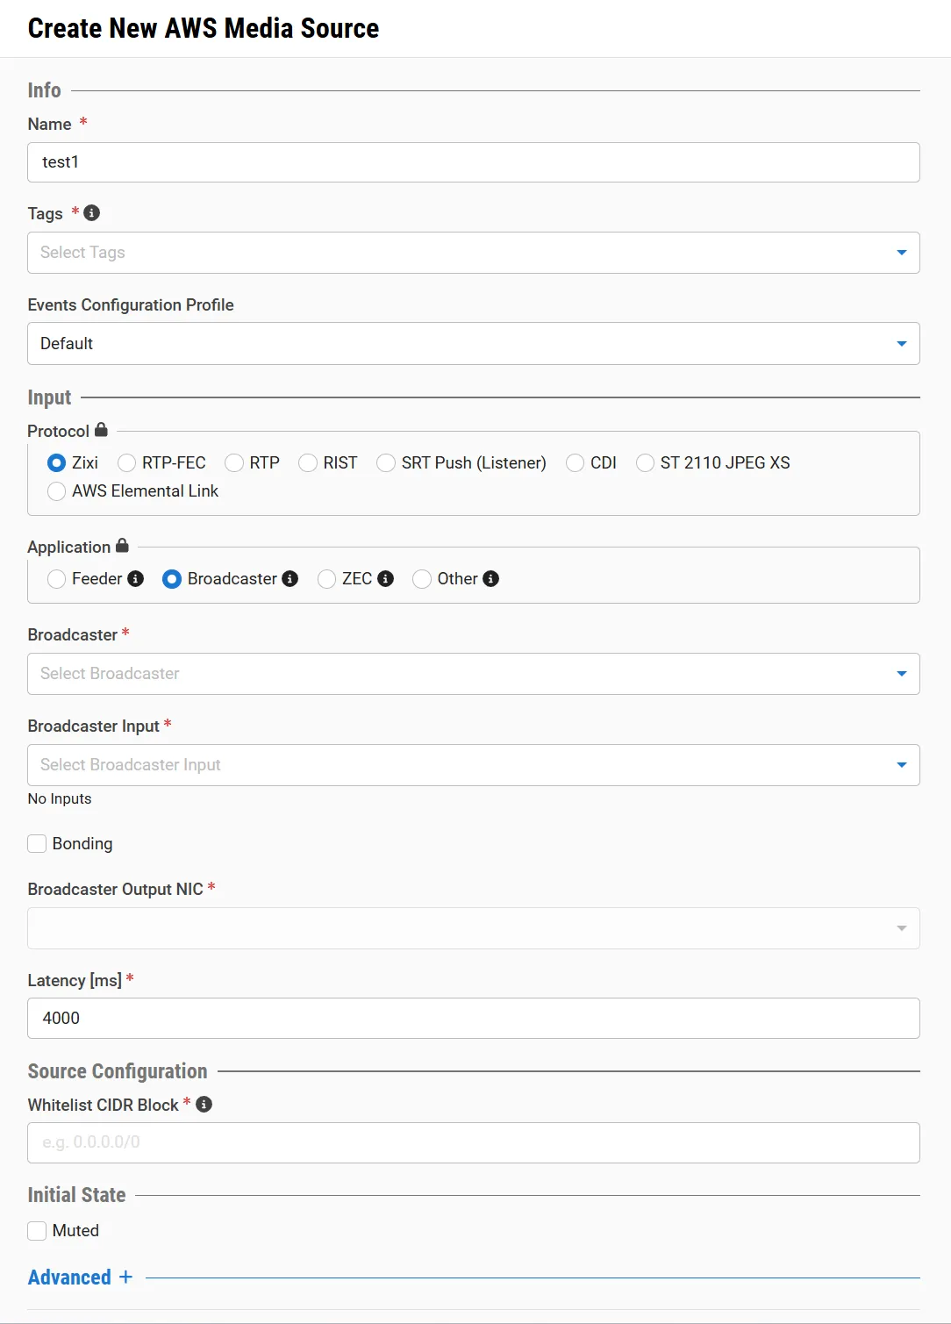This screenshot has width=951, height=1324.
Task: Click the Whitelist CIDR Block field
Action: (474, 1143)
